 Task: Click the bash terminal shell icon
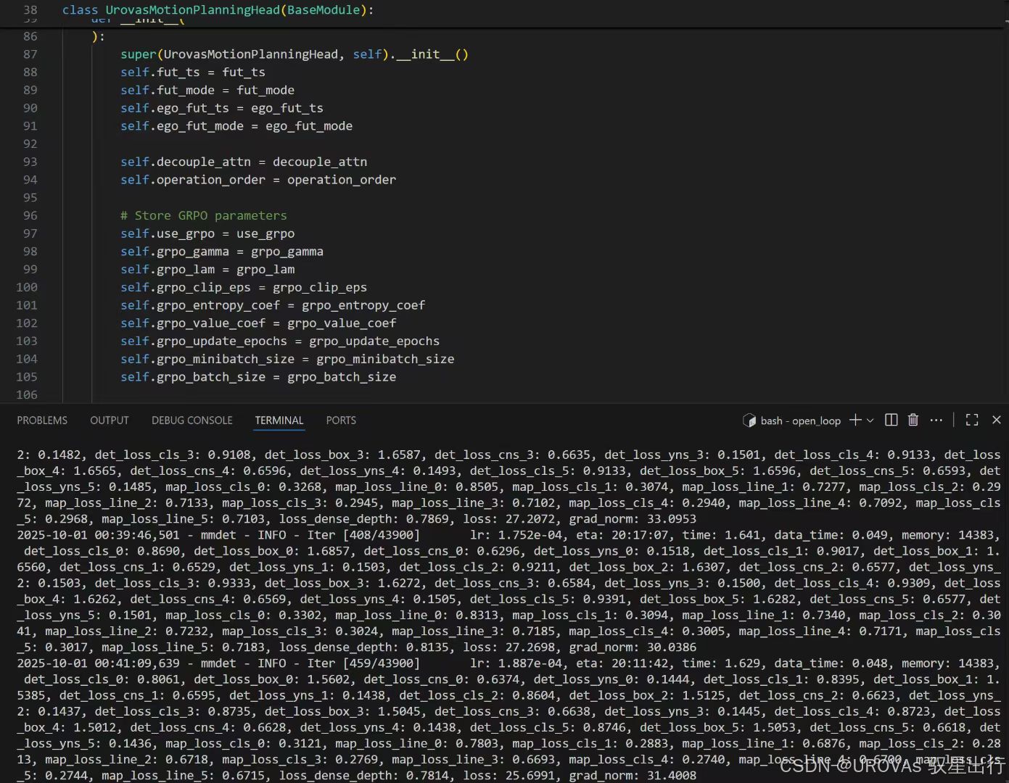click(749, 420)
